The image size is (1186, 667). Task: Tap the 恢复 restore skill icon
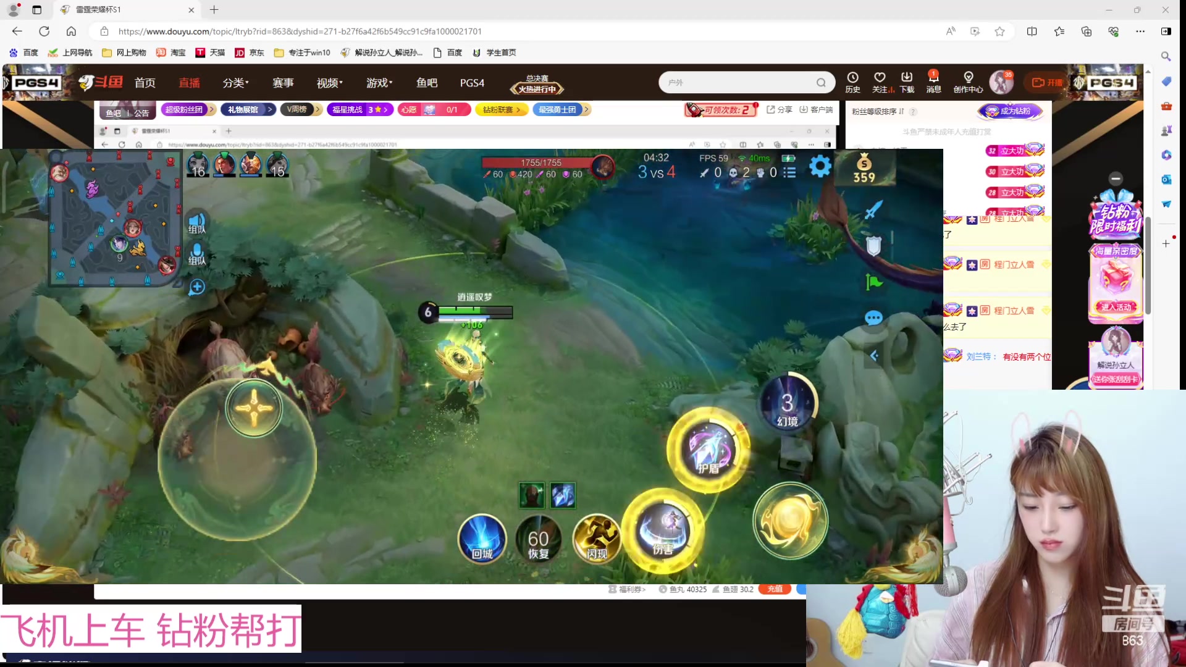538,539
